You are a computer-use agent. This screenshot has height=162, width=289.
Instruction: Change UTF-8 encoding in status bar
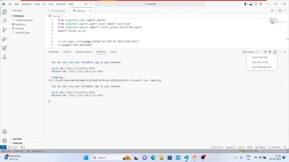pyautogui.click(x=241, y=147)
